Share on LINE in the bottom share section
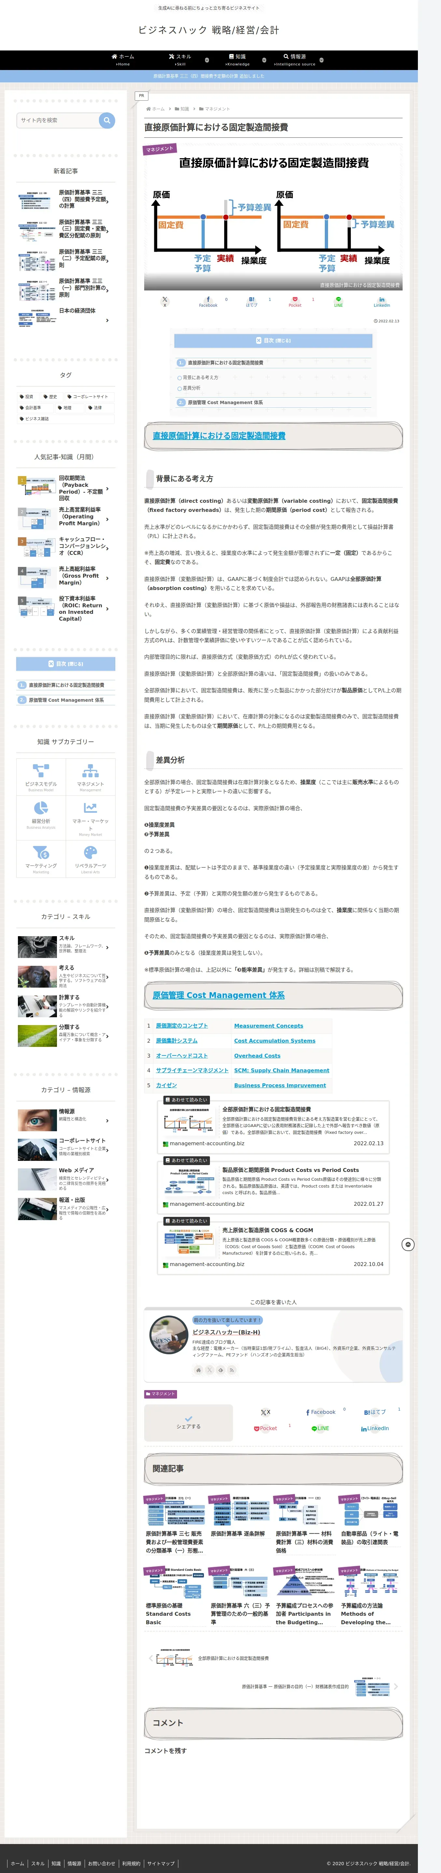This screenshot has height=1873, width=441. (320, 1429)
